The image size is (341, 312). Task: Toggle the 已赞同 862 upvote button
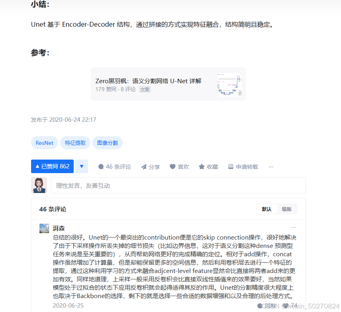[x=53, y=166]
